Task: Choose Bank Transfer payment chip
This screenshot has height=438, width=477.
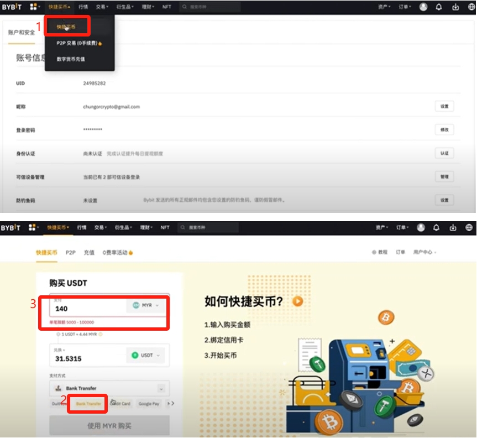Action: (88, 404)
